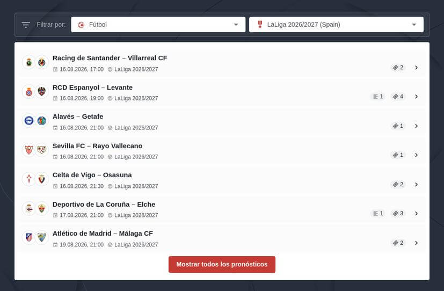Click Mostrar todos los pronósticos button
444x291 pixels.
coord(222,264)
